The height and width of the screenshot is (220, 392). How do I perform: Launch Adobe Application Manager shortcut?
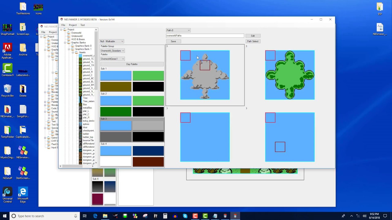(x=7, y=51)
